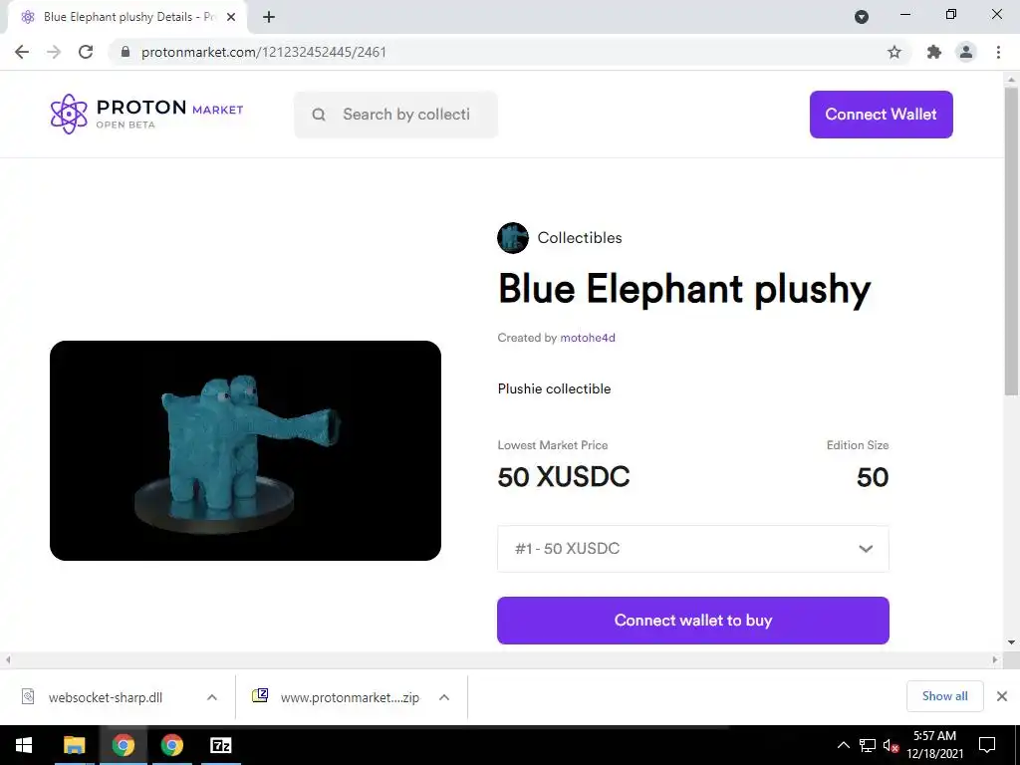
Task: Open the Chrome extensions puzzle icon
Action: [934, 52]
